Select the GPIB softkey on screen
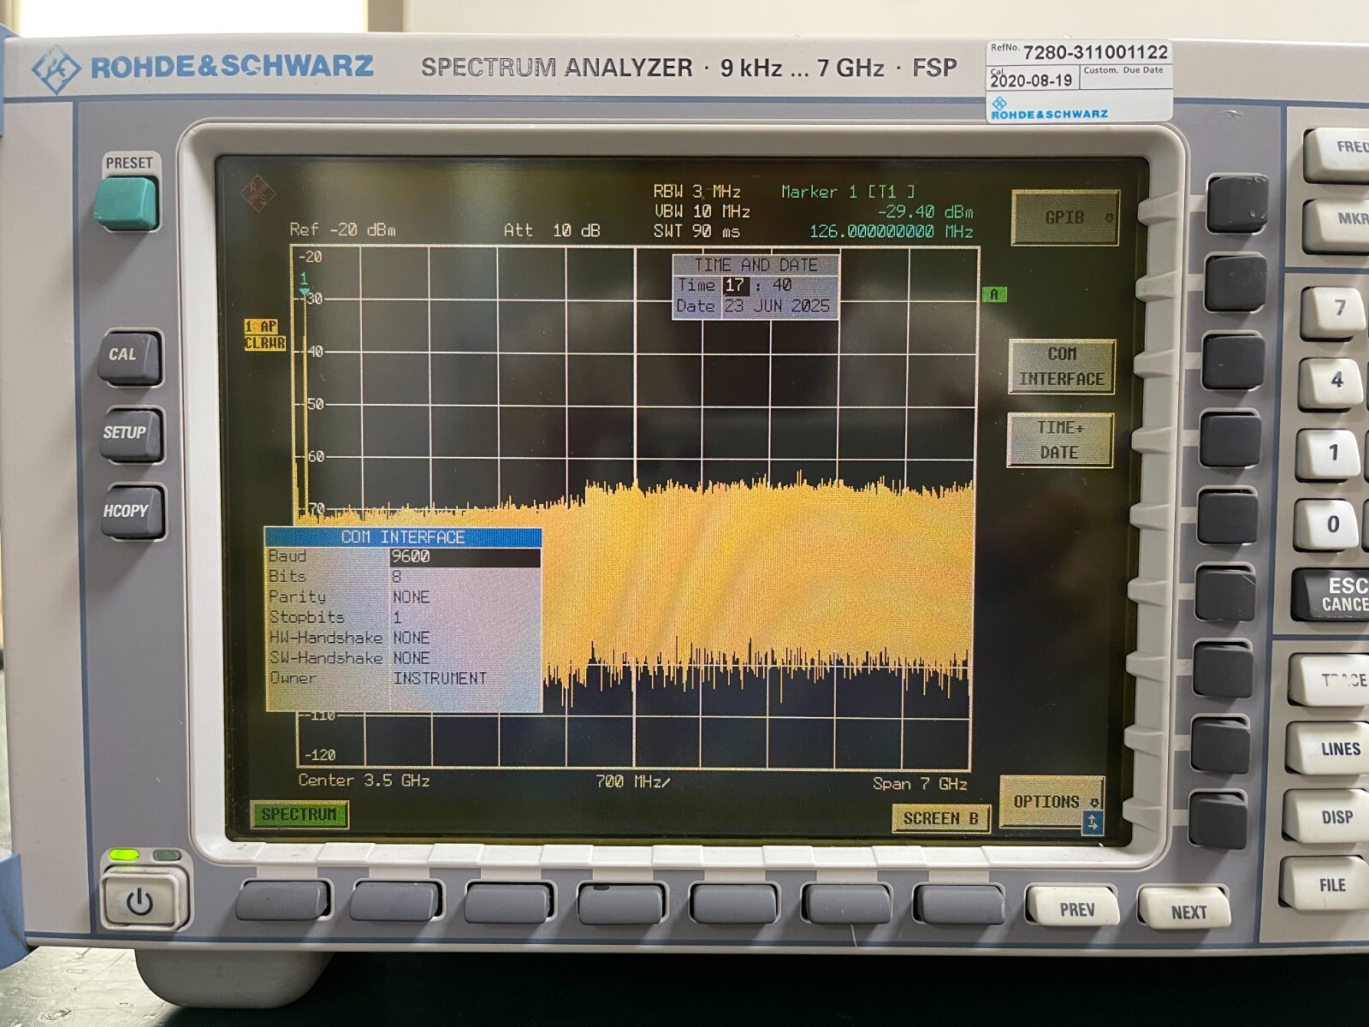The image size is (1369, 1027). point(1066,218)
